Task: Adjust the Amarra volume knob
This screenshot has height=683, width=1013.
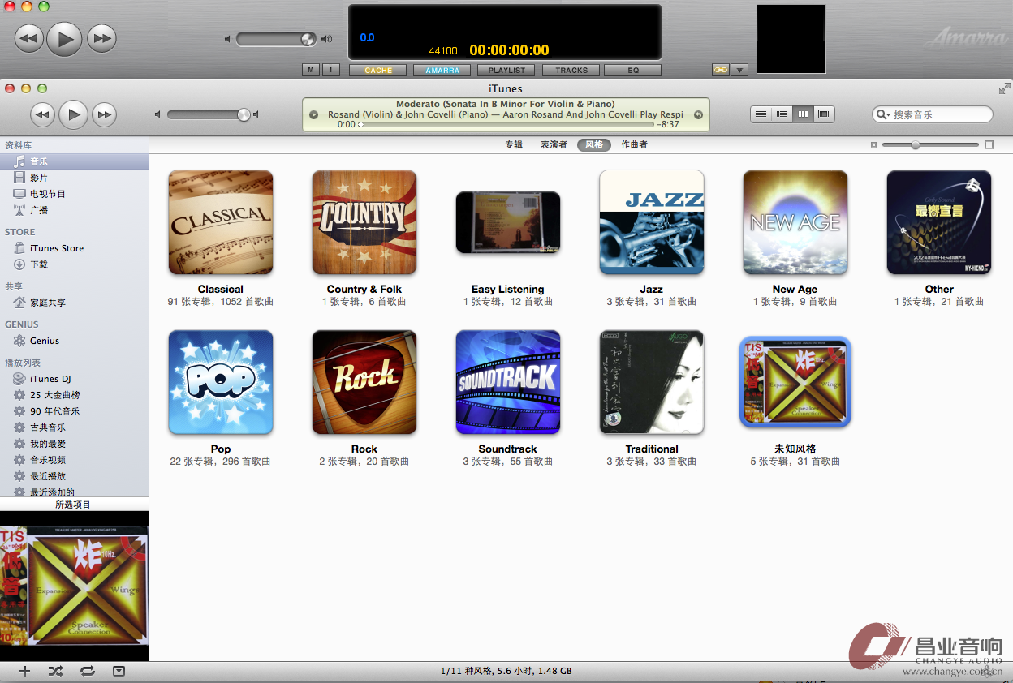Action: pyautogui.click(x=308, y=39)
